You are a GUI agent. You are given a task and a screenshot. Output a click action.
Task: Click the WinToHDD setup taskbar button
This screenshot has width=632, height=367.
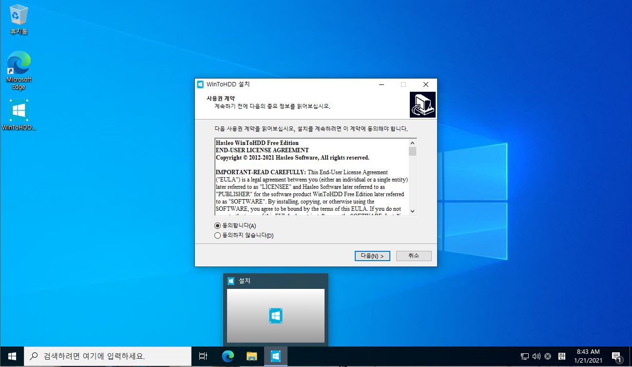click(x=275, y=356)
